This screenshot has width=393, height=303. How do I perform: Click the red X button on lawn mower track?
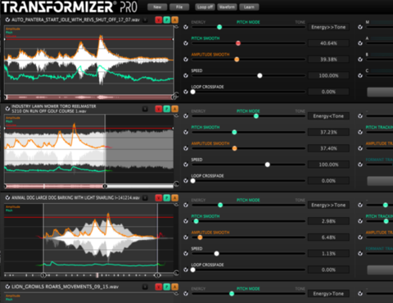pos(159,109)
